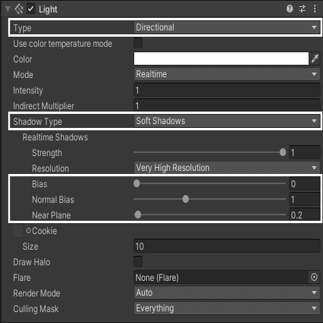Click the cookie Size value field
Viewport: 323px width, 323px height.
[x=227, y=246]
